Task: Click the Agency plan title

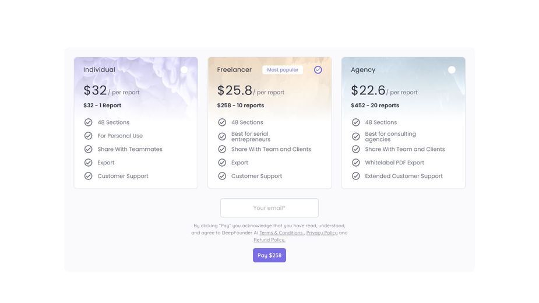Action: pos(363,70)
